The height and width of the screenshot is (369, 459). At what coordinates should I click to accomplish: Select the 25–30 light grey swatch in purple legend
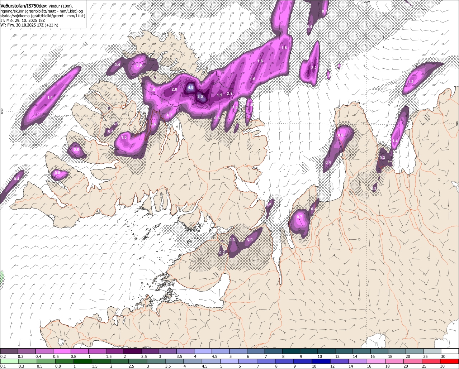tap(432, 351)
